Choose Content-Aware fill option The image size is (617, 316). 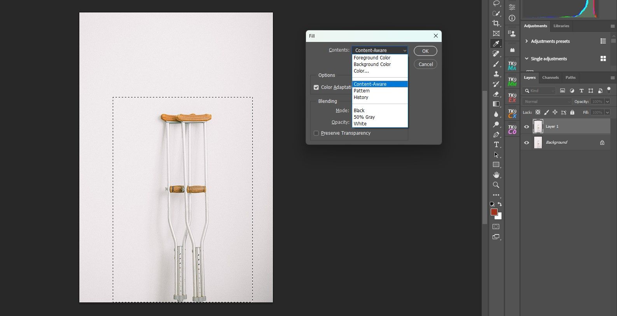coord(380,84)
